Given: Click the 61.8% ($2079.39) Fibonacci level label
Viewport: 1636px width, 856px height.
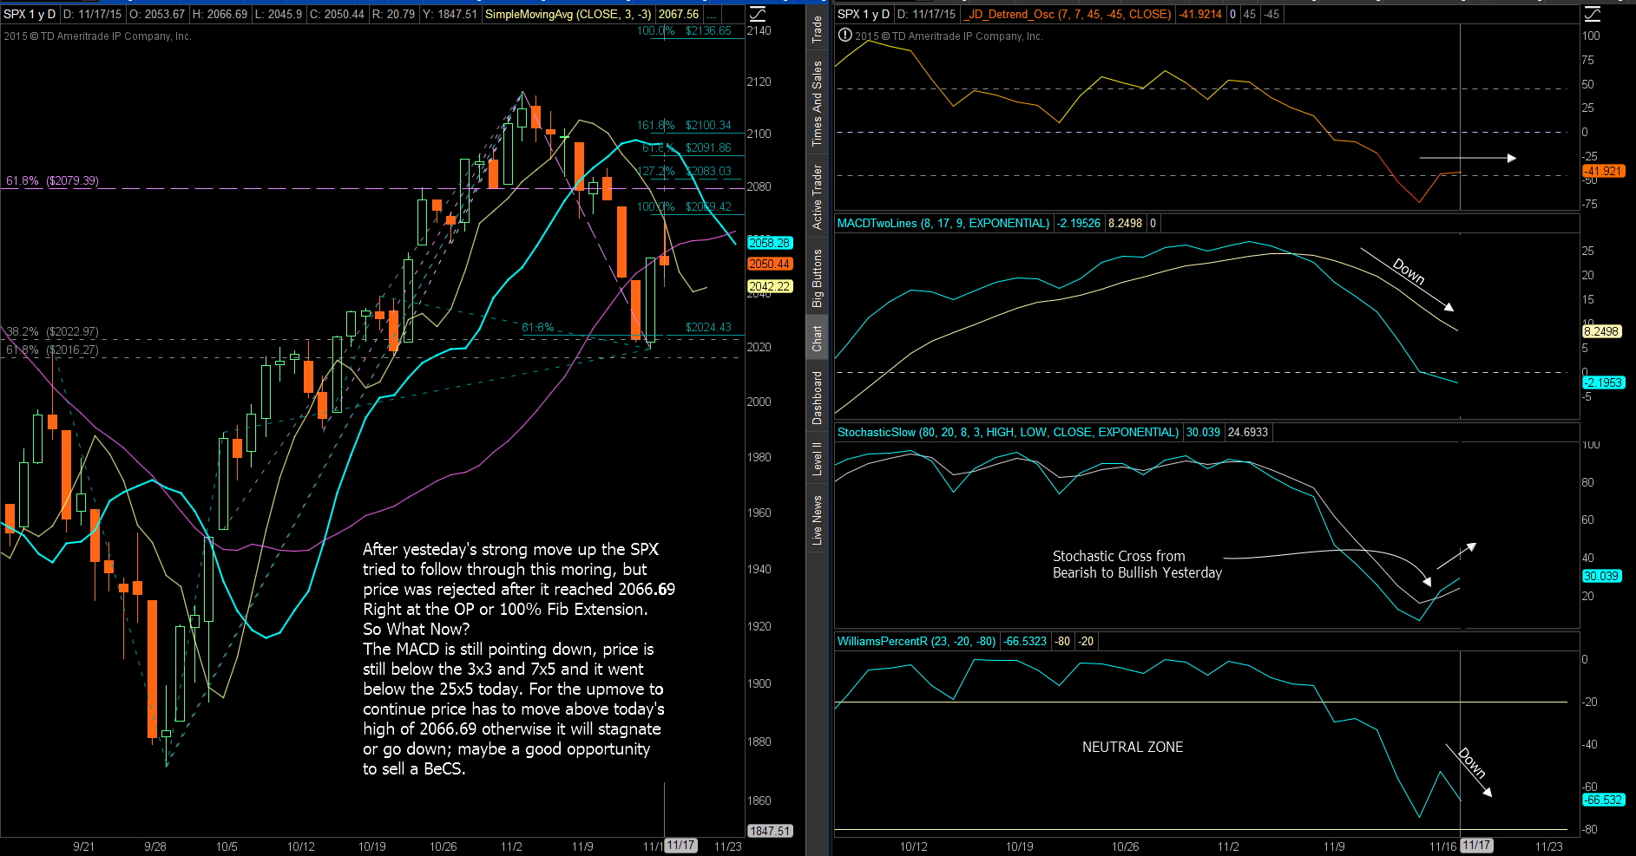Looking at the screenshot, I should [52, 181].
